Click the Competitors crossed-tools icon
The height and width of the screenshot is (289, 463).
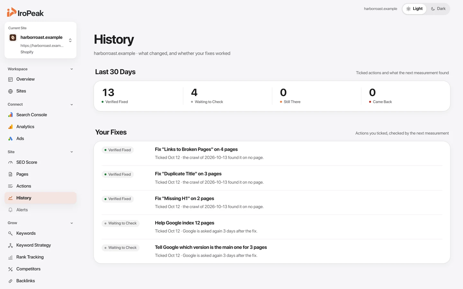(x=10, y=269)
